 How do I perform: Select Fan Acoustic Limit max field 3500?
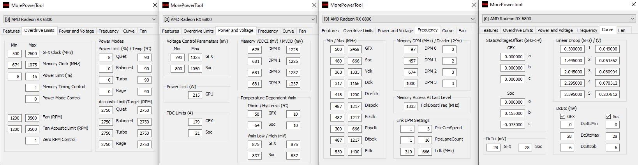(x=32, y=129)
